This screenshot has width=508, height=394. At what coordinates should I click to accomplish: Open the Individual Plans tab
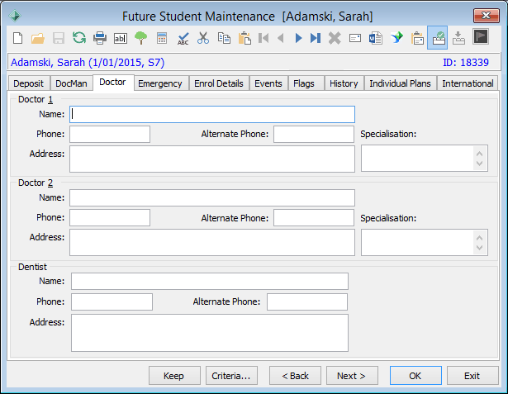click(400, 83)
